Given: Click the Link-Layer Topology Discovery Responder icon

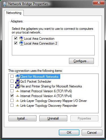Looking at the screenshot, I should pyautogui.click(x=18, y=106).
